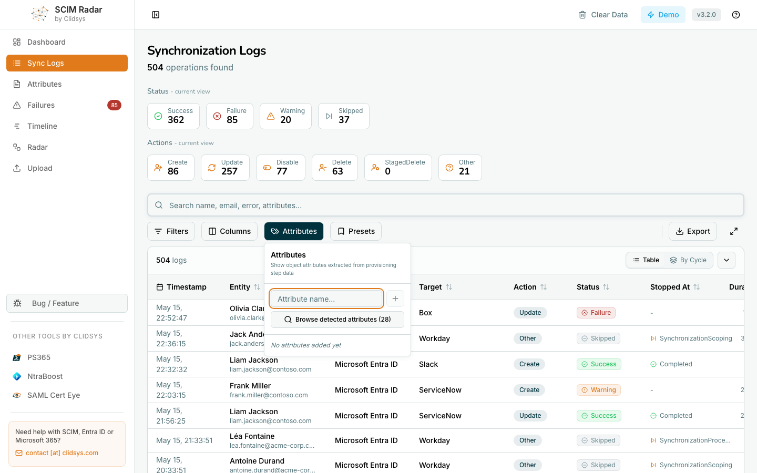Click Antoine Durand entity name
Screen dimensions: 757x473
click(x=257, y=461)
